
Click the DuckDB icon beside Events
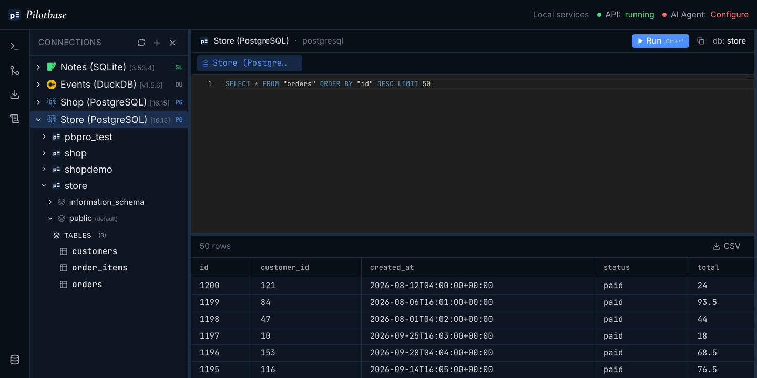pyautogui.click(x=52, y=85)
